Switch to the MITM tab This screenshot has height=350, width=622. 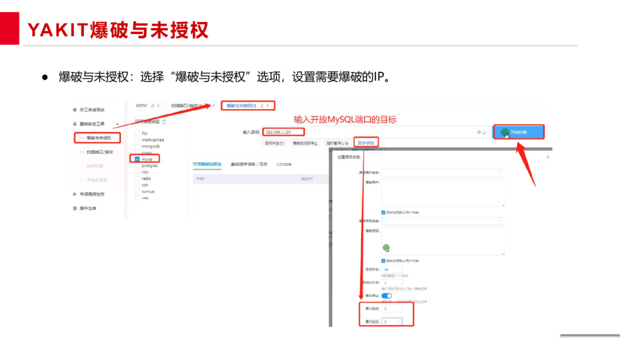(x=142, y=106)
